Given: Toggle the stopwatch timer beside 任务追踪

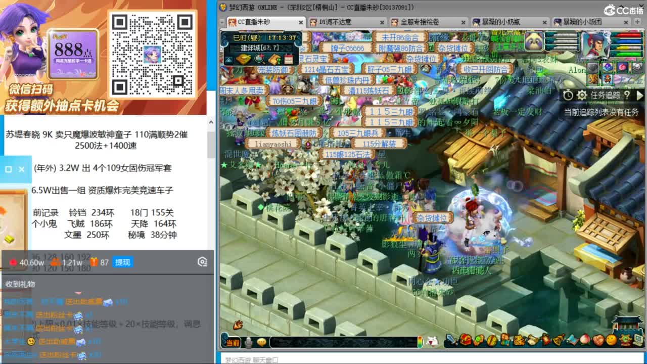Looking at the screenshot, I should pyautogui.click(x=568, y=95).
